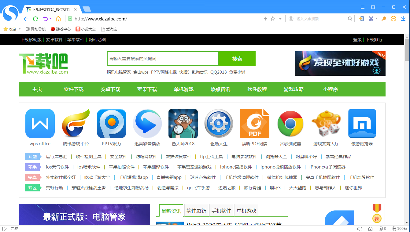
Task: Click the keyword search input field
Action: tap(162, 58)
